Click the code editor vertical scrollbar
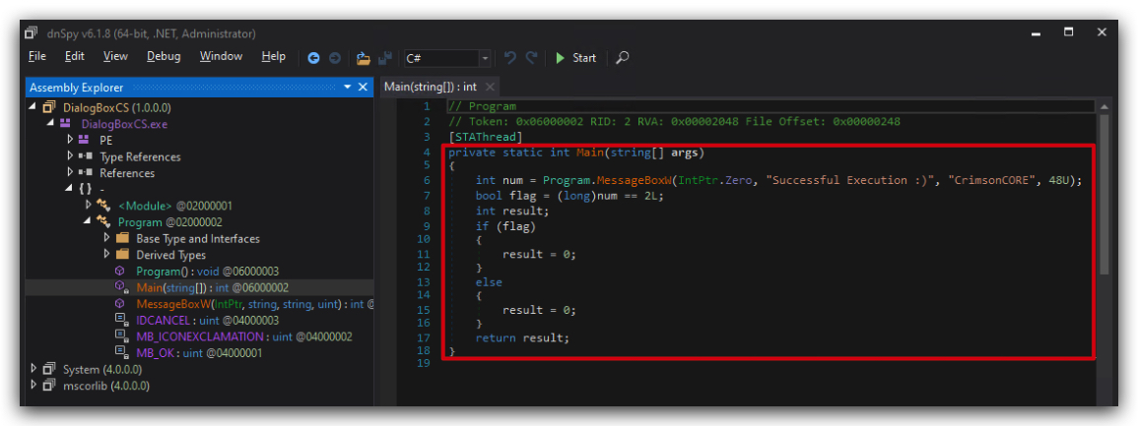The width and height of the screenshot is (1138, 426). tap(1104, 194)
